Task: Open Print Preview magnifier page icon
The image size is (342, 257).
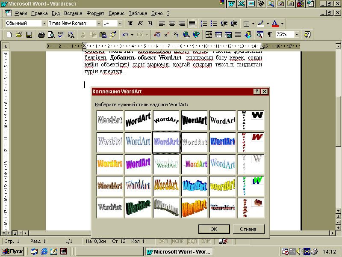Action: coord(51,35)
